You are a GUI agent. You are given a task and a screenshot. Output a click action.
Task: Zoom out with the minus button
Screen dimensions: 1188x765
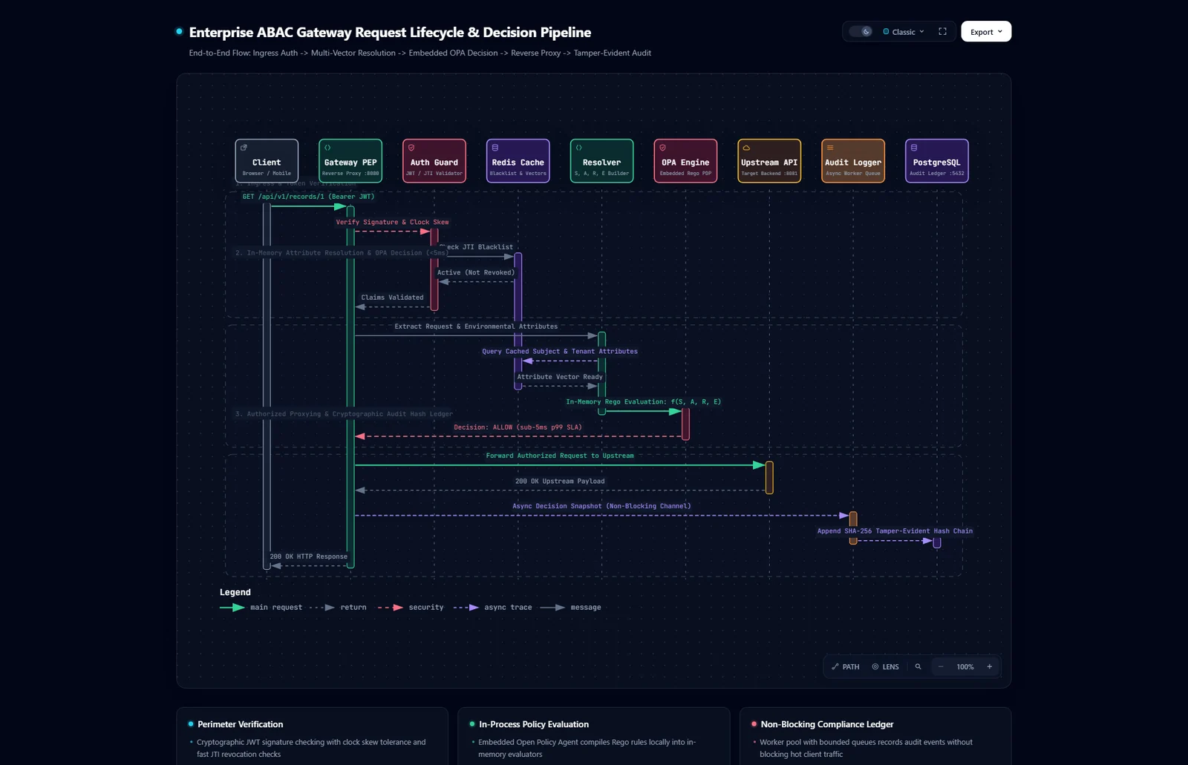click(941, 667)
